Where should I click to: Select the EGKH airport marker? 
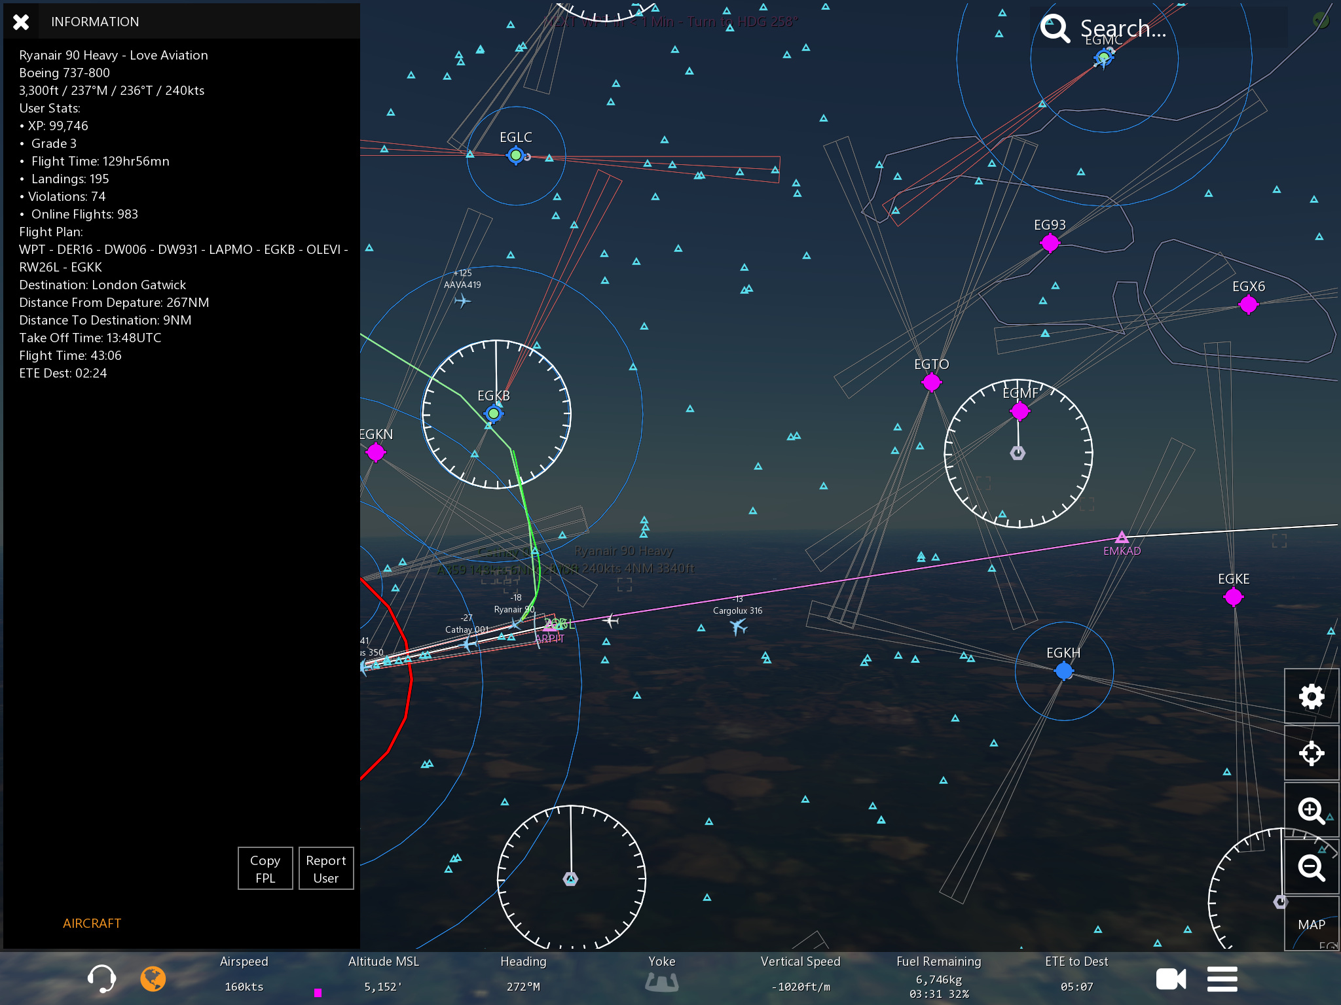tap(1064, 671)
